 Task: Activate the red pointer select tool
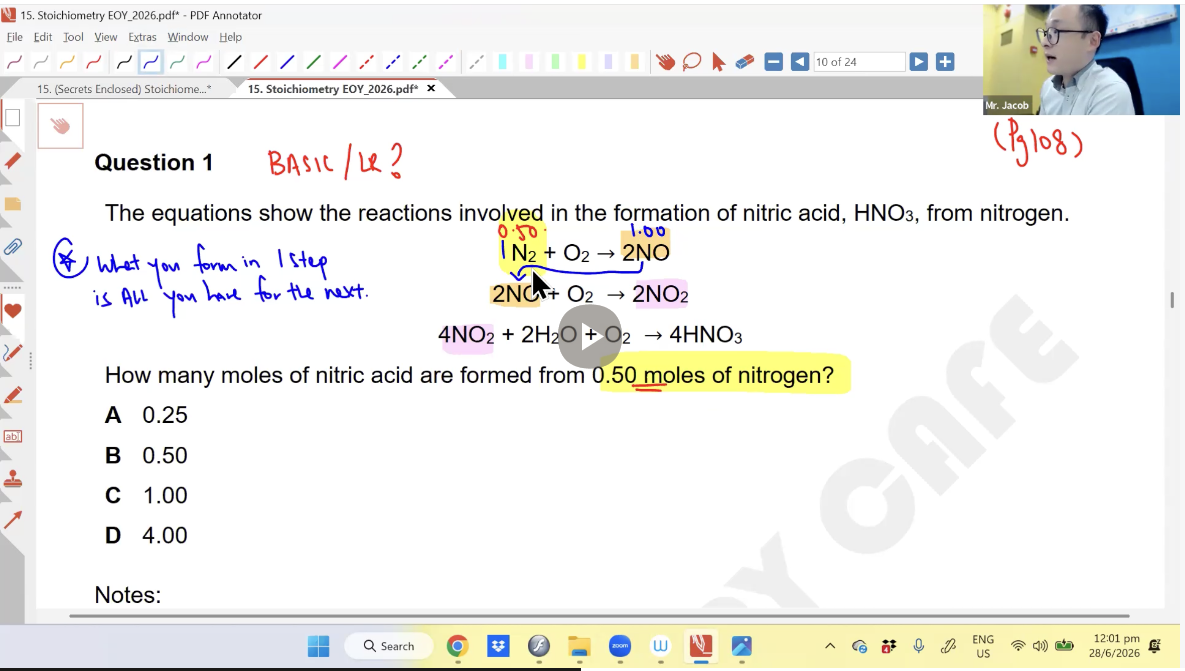(718, 63)
